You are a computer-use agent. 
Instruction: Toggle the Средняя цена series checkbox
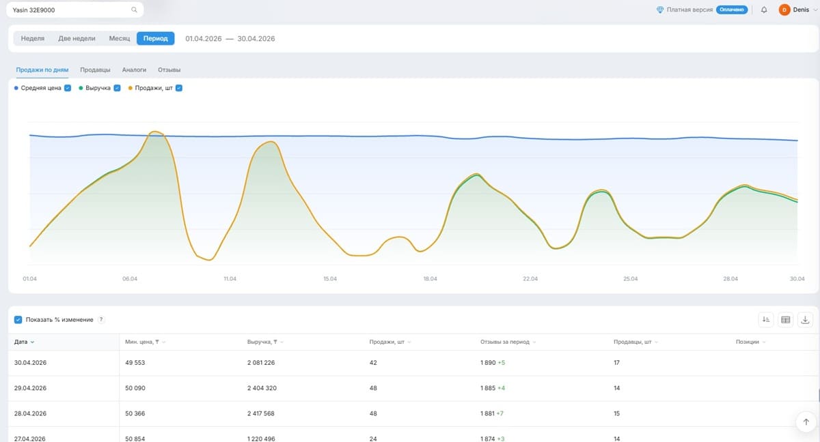coord(68,88)
